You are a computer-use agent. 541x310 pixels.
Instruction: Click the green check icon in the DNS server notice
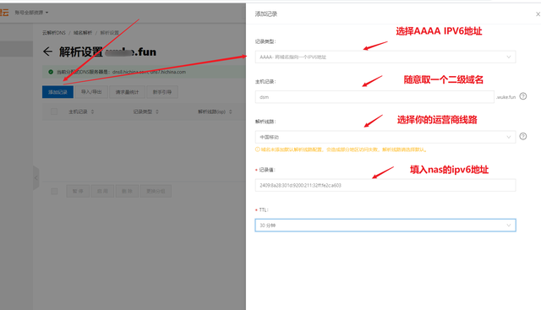[51, 72]
